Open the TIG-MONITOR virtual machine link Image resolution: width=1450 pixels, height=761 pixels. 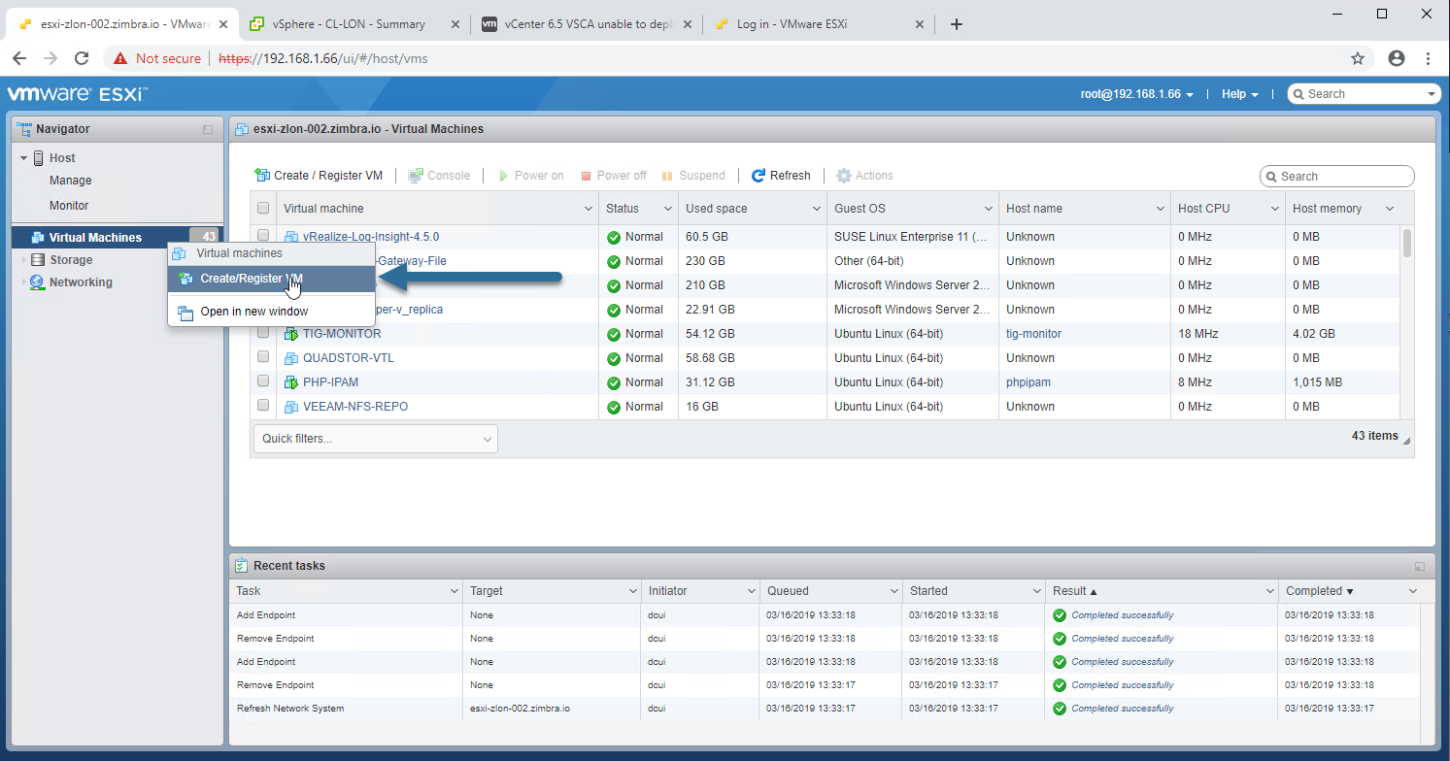tap(342, 334)
